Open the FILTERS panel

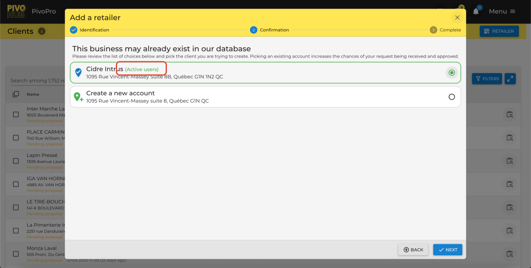[x=487, y=79]
